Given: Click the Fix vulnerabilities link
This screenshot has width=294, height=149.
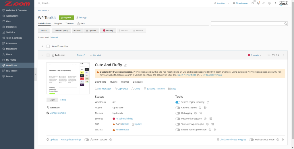Looking at the screenshot, I should click(124, 119).
